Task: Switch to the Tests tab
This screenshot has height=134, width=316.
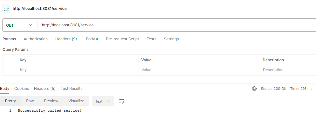Action: tap(151, 39)
